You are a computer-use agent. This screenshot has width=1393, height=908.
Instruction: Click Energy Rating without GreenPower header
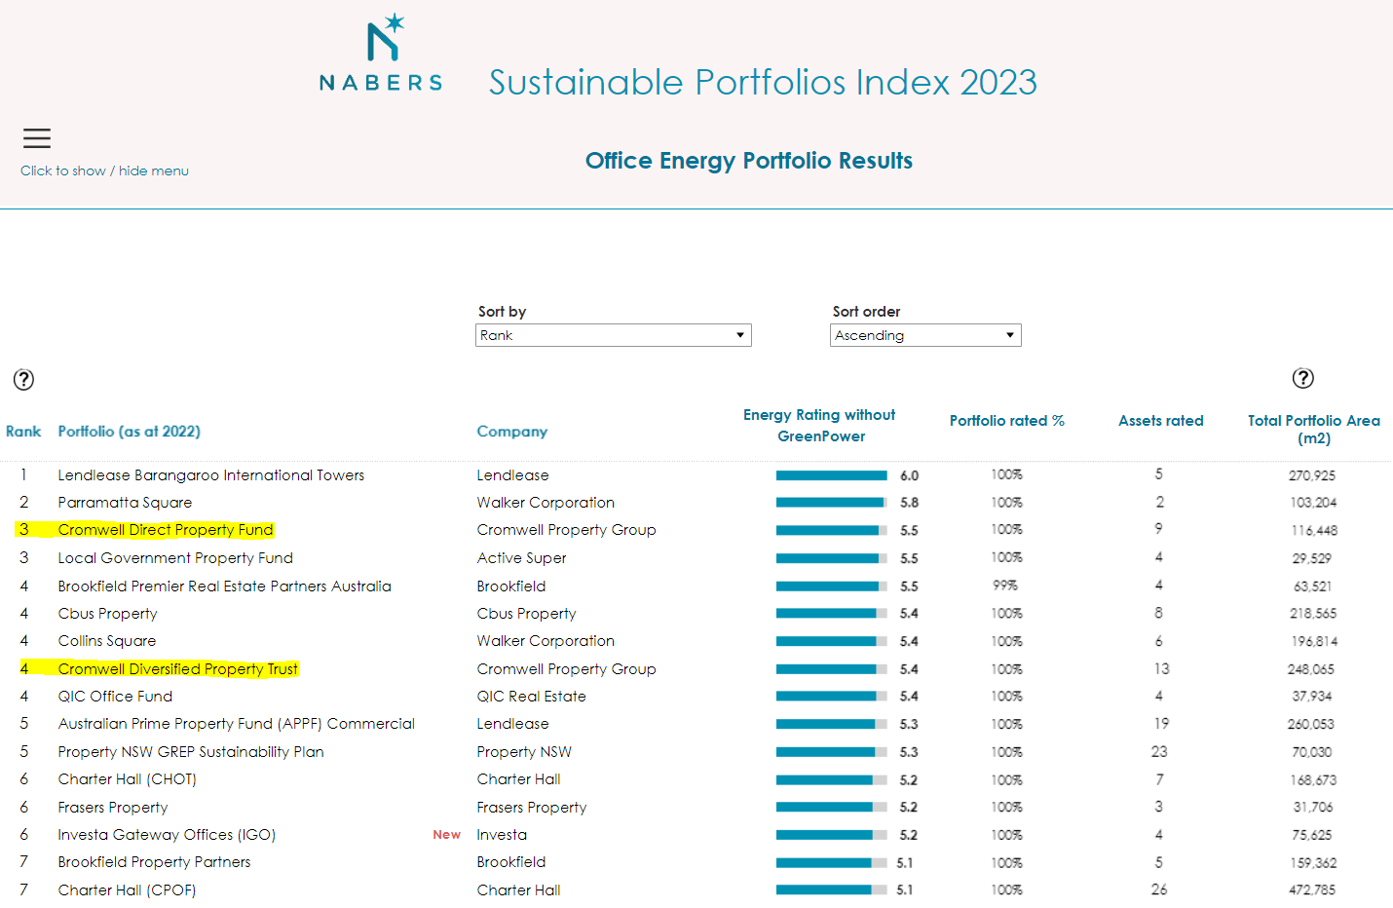pos(820,426)
